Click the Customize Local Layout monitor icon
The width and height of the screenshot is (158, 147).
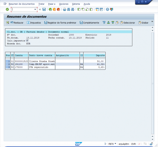[112, 10]
